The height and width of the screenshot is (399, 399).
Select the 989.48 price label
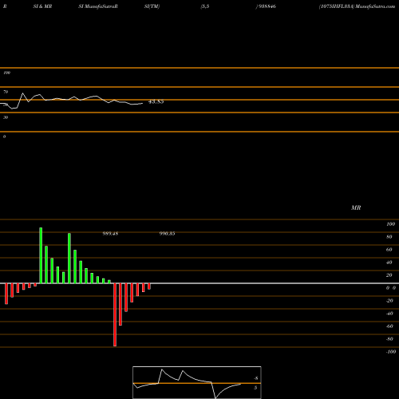[x=110, y=234]
